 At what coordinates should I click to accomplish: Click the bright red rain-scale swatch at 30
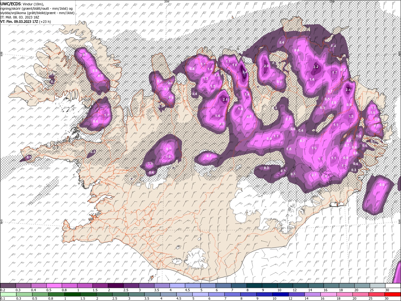click(392, 294)
